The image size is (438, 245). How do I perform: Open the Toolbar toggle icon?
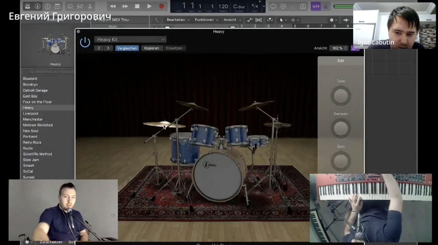[57, 6]
